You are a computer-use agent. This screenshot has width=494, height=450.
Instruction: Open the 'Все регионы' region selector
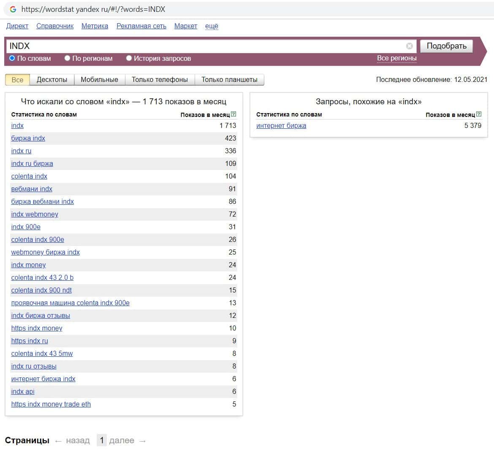point(396,58)
